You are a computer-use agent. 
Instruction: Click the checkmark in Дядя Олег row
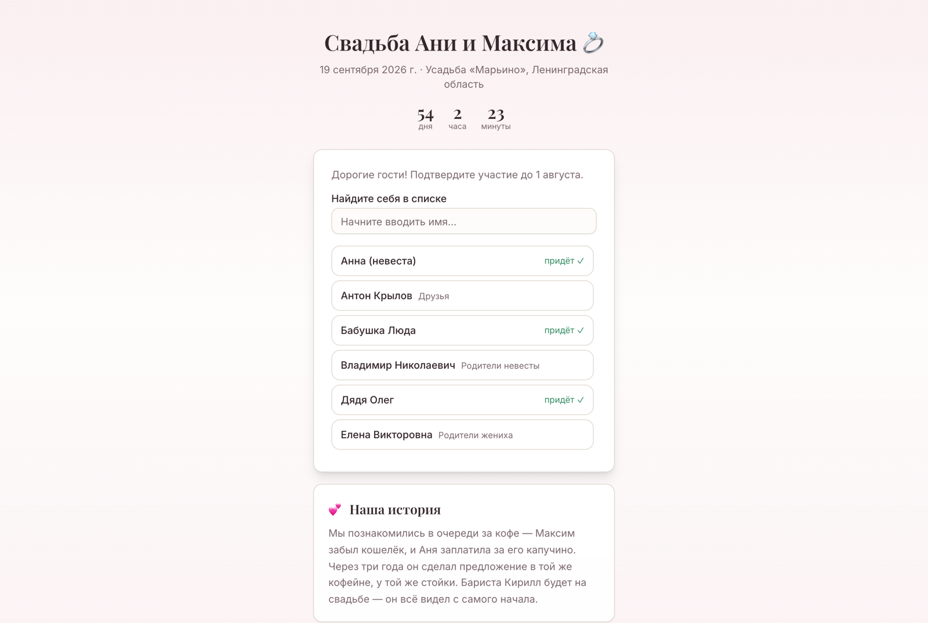tap(581, 400)
